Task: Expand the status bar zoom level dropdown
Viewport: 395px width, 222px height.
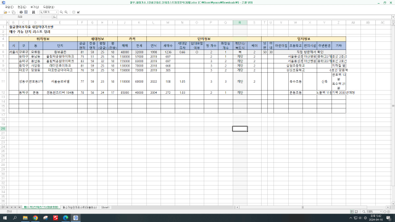Action: pos(381,212)
